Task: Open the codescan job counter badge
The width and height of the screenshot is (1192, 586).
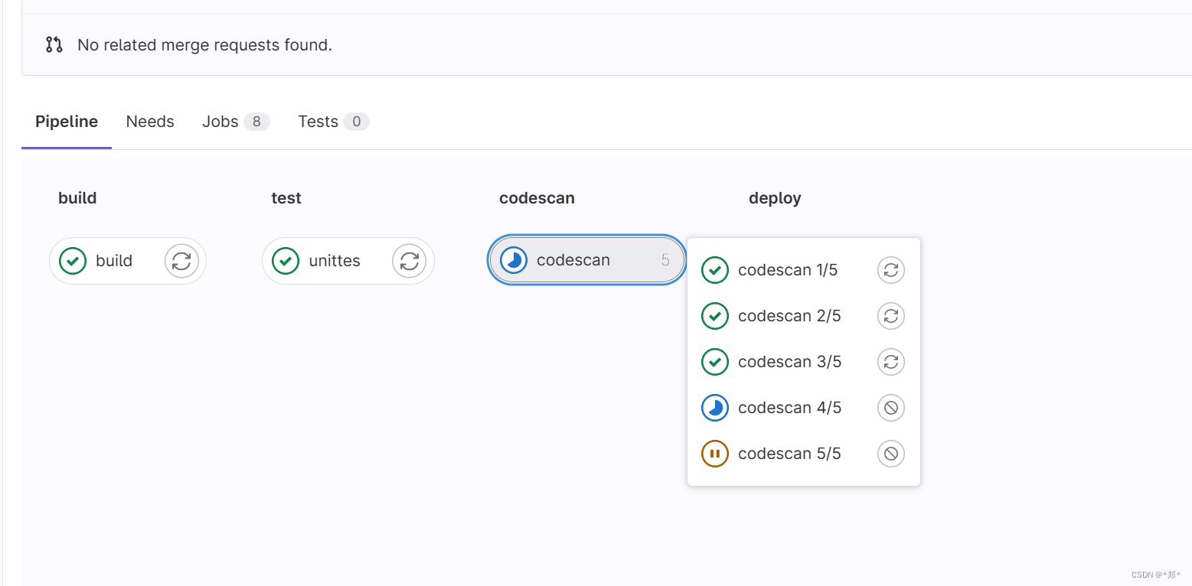Action: (x=664, y=260)
